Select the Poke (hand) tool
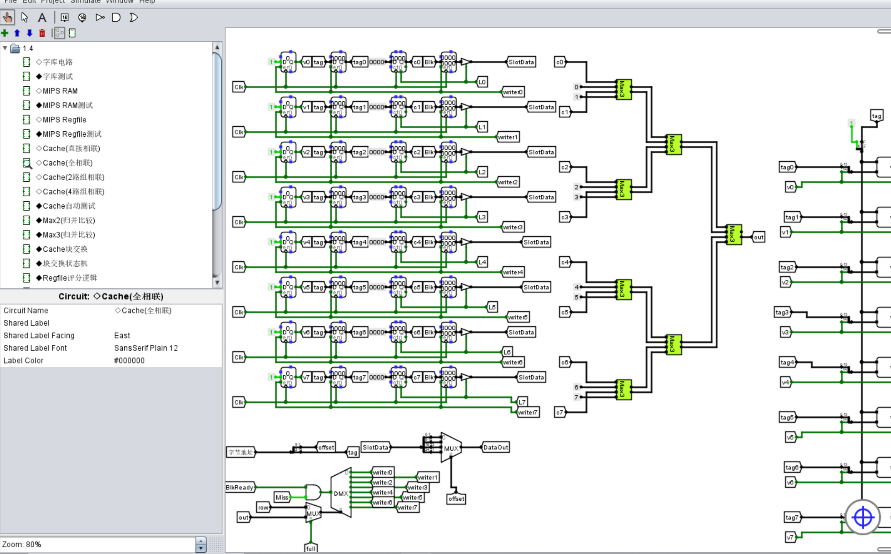The height and width of the screenshot is (554, 891). pos(8,18)
